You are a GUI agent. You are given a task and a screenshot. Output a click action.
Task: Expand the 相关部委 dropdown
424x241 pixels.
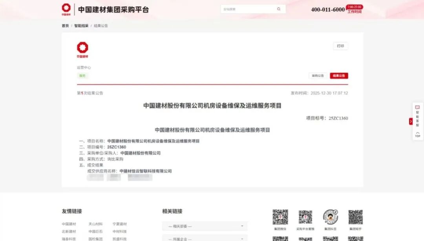tap(205, 226)
